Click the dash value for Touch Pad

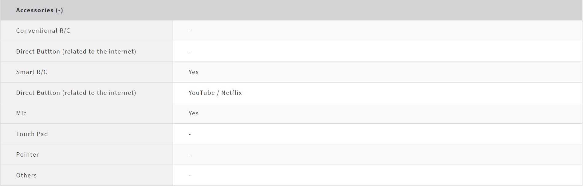click(x=190, y=134)
